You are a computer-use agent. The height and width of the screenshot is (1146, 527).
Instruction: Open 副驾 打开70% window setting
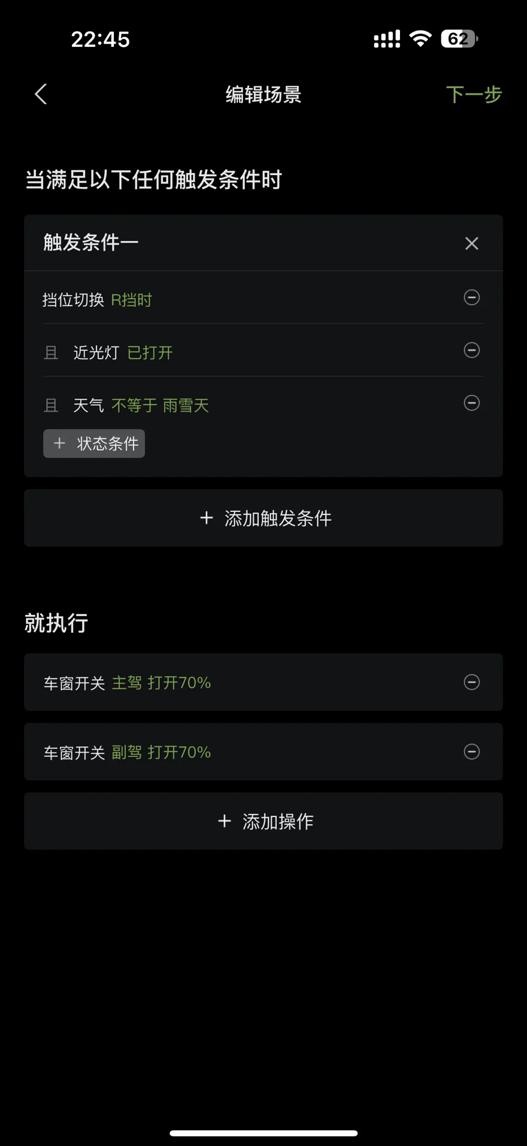pyautogui.click(x=162, y=752)
